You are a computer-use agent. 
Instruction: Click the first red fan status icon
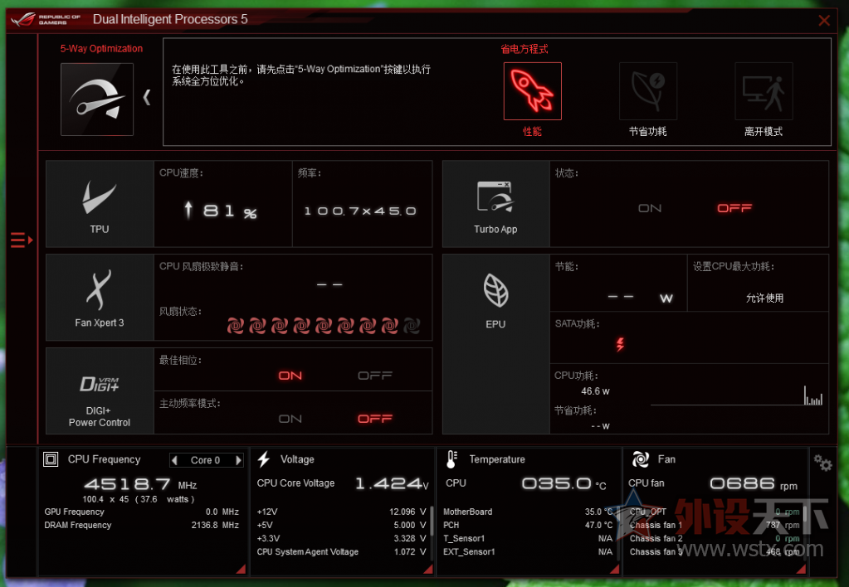tap(236, 326)
